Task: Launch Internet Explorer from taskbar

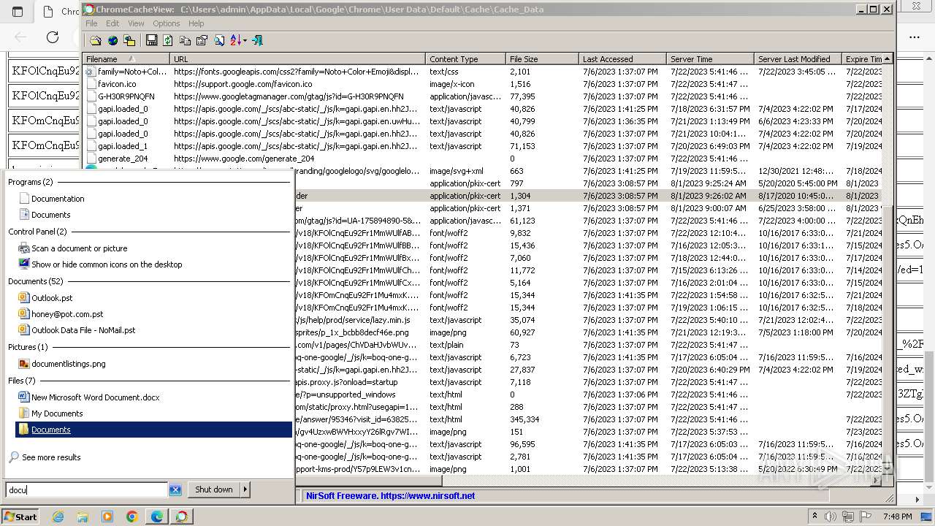Action: click(x=58, y=517)
